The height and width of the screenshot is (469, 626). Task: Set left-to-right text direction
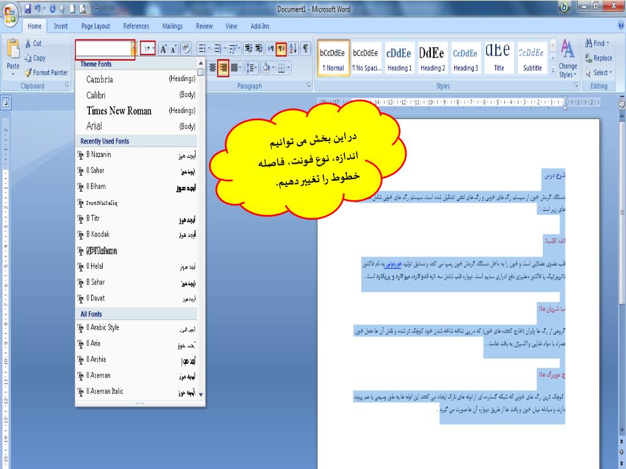(x=271, y=49)
